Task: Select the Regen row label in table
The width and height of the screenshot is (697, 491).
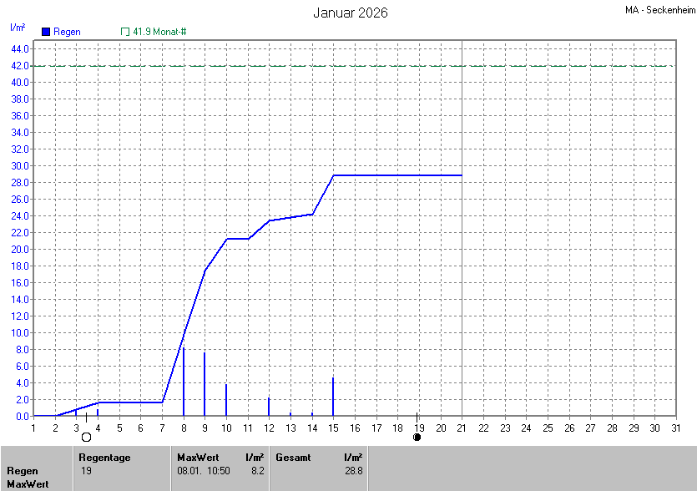Action: click(23, 471)
